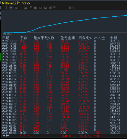This screenshot has width=127, height=139.
Task: Click balance value 6020.88
Action: pyautogui.click(x=115, y=41)
